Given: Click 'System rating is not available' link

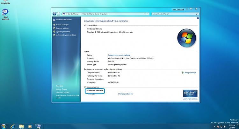Looking at the screenshot, I should click(119, 55).
